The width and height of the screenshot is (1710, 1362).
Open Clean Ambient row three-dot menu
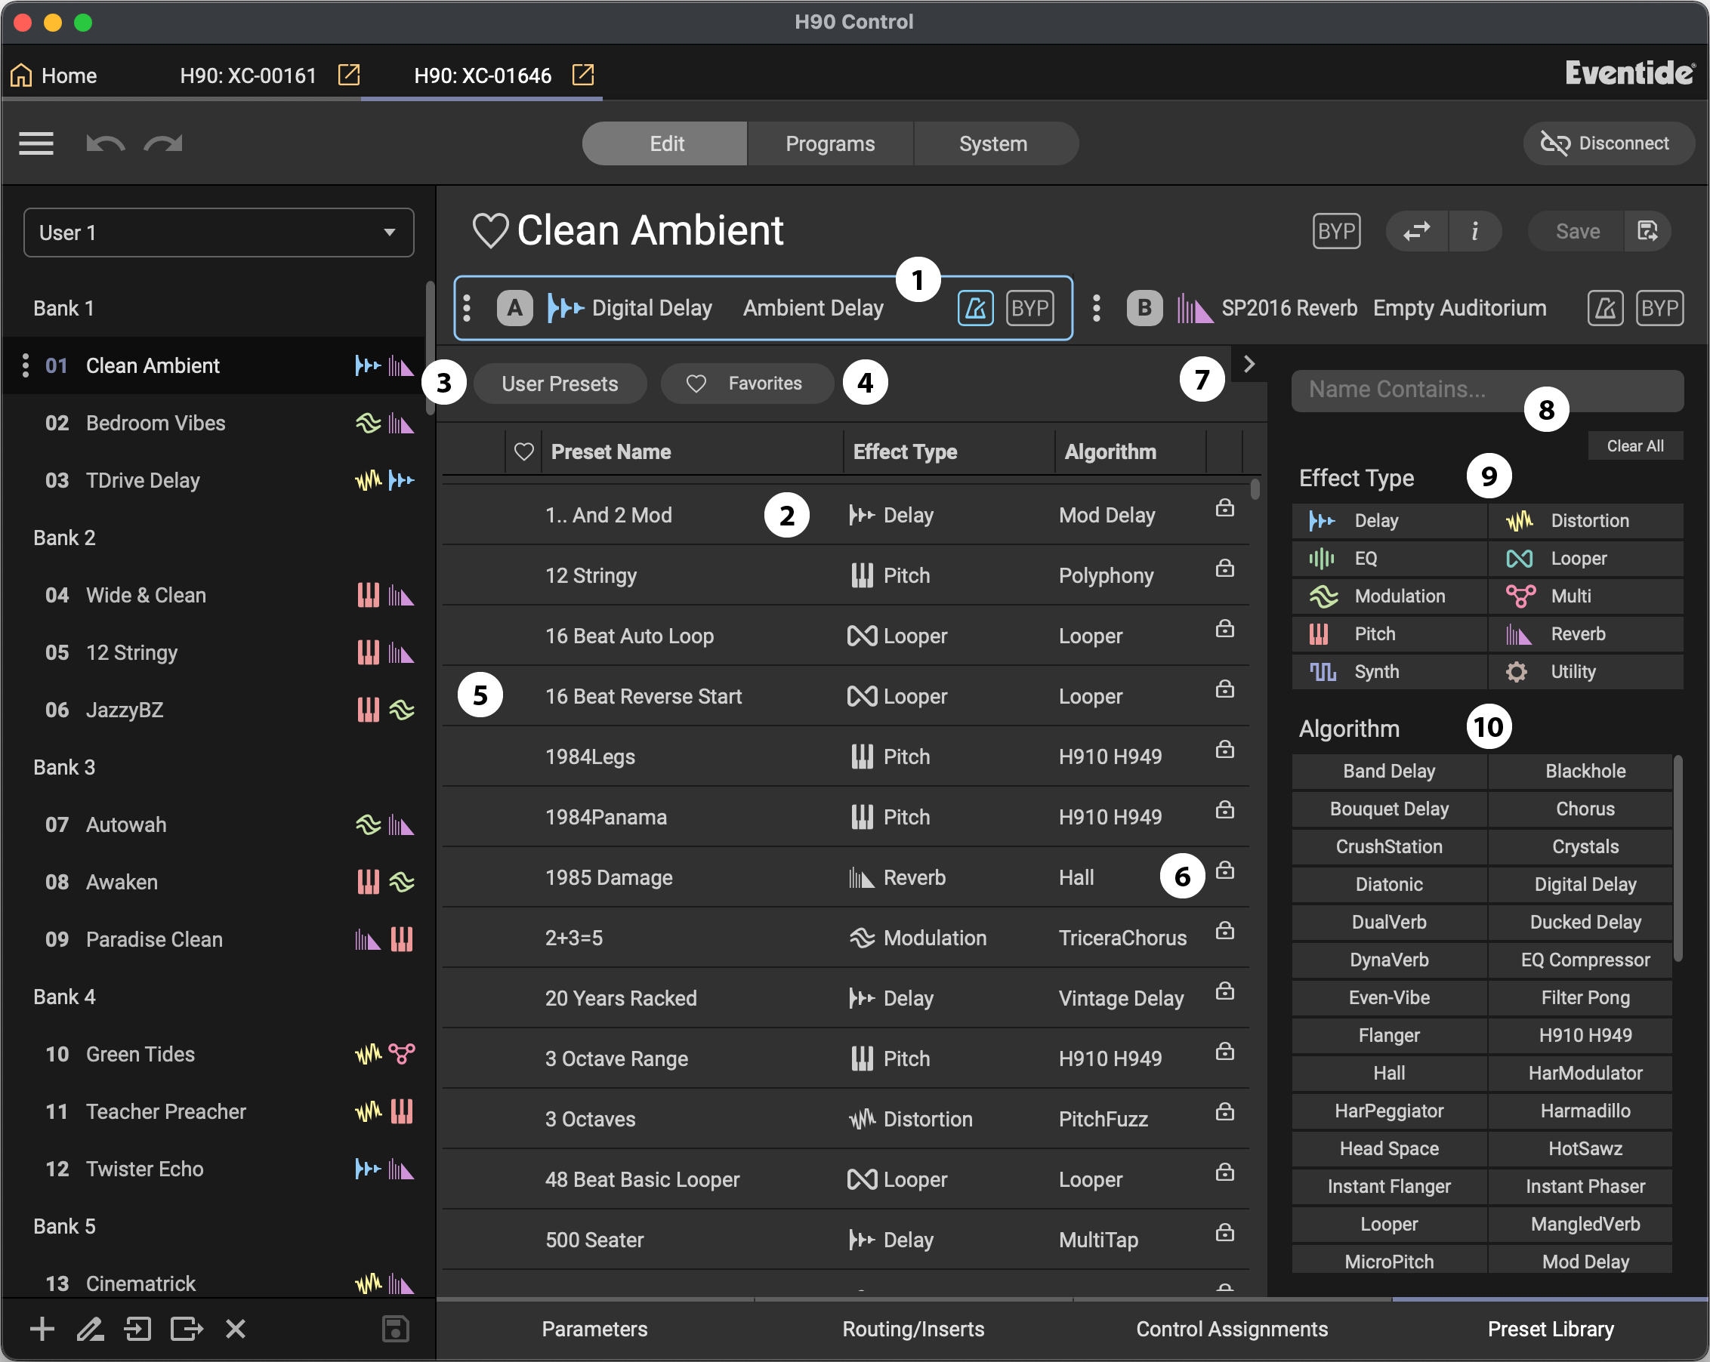(26, 365)
